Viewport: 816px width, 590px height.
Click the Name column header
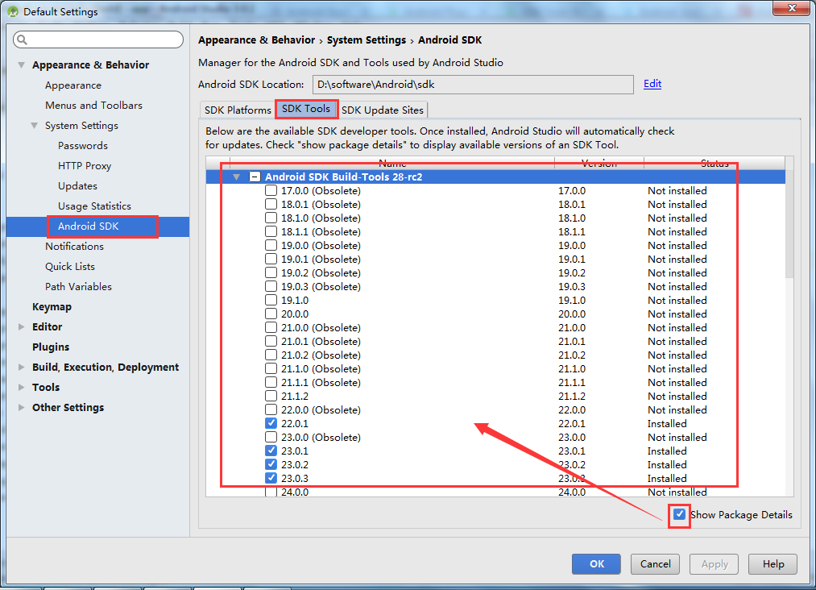click(x=392, y=163)
